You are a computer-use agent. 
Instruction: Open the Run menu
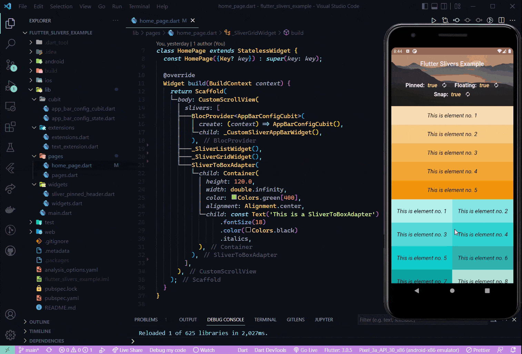pyautogui.click(x=117, y=6)
